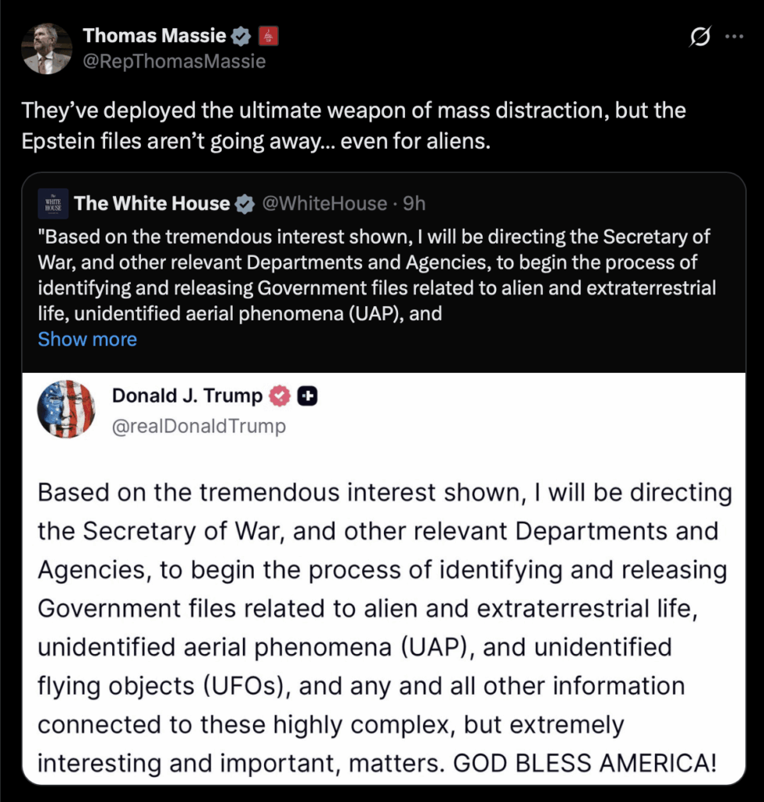Screen dimensions: 764x802
Task: Open the Grok analysis icon
Action: tap(701, 36)
